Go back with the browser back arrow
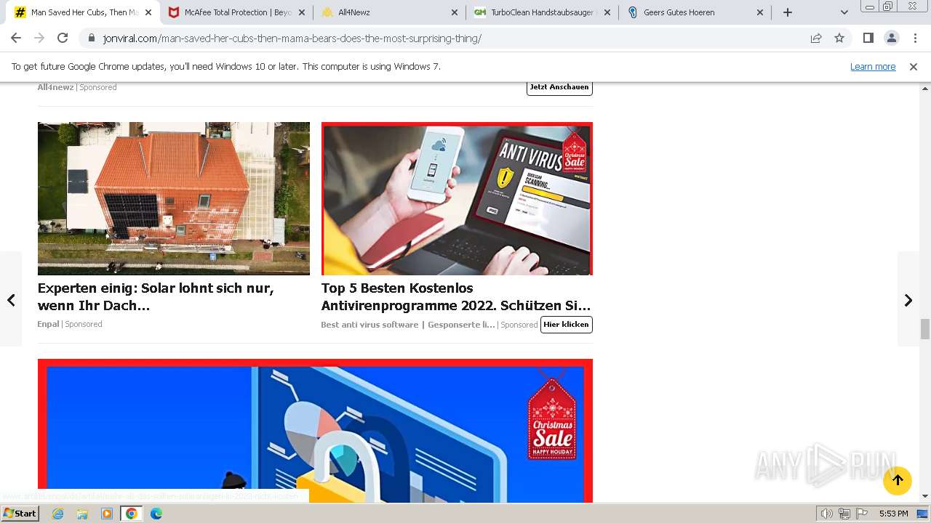This screenshot has width=931, height=523. click(x=16, y=38)
